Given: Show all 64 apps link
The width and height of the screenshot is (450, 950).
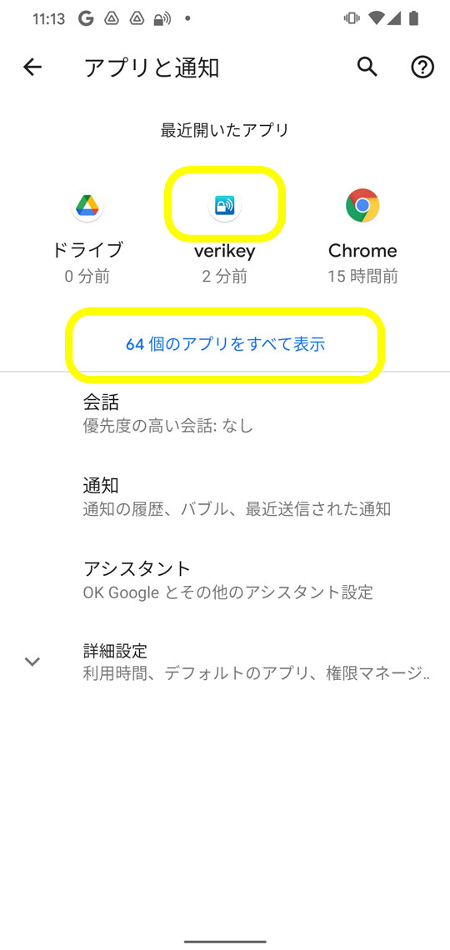Looking at the screenshot, I should (225, 344).
